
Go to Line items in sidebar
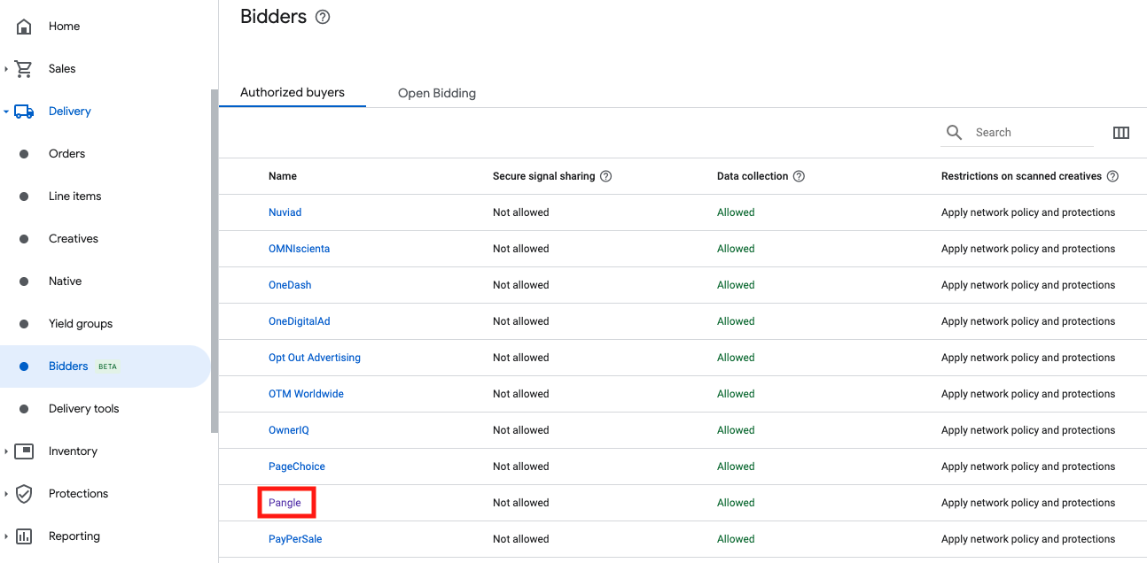74,197
